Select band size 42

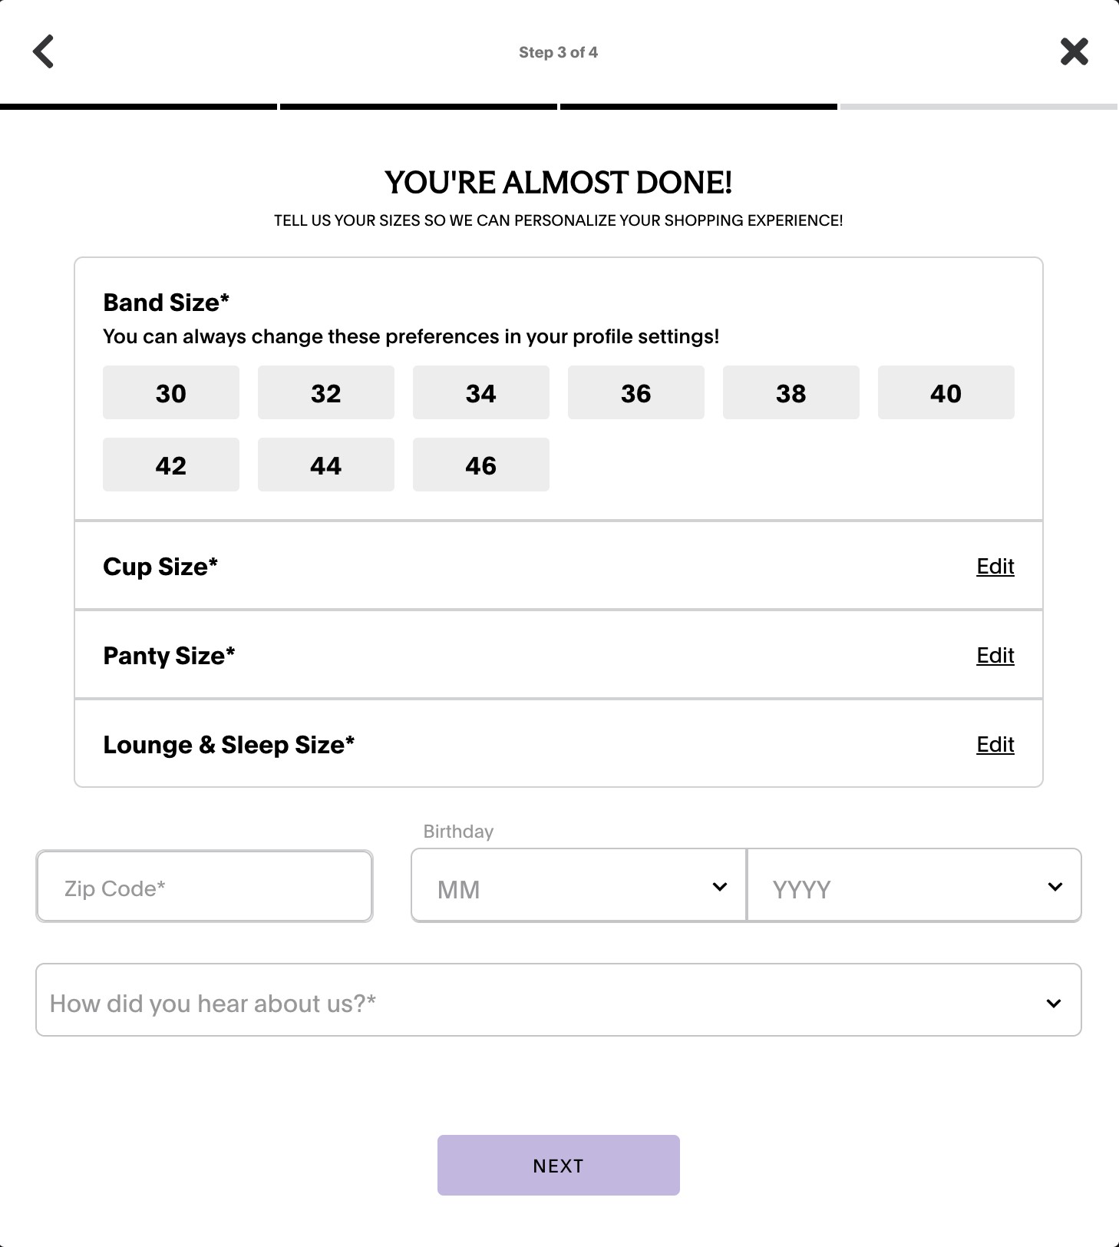coord(170,464)
